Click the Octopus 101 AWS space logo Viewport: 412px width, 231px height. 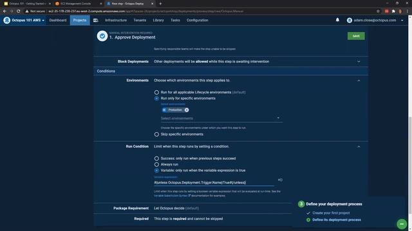click(x=7, y=20)
